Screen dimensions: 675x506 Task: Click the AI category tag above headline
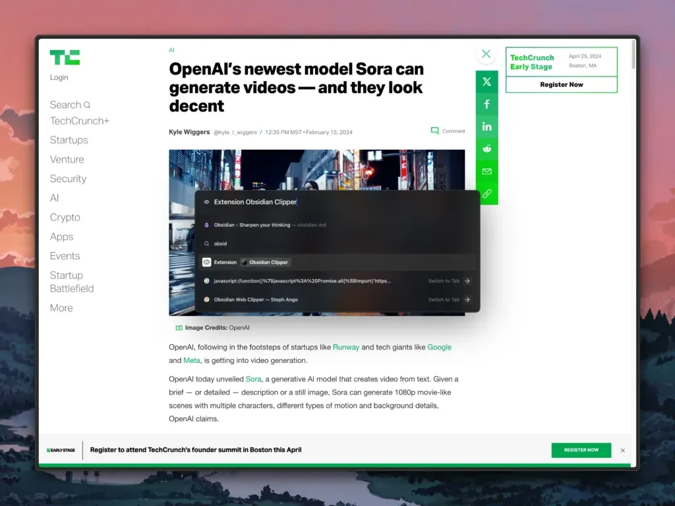click(x=171, y=50)
